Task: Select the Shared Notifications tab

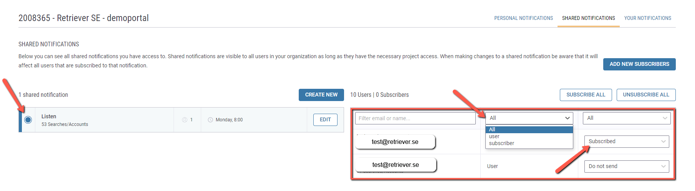Action: (x=588, y=18)
